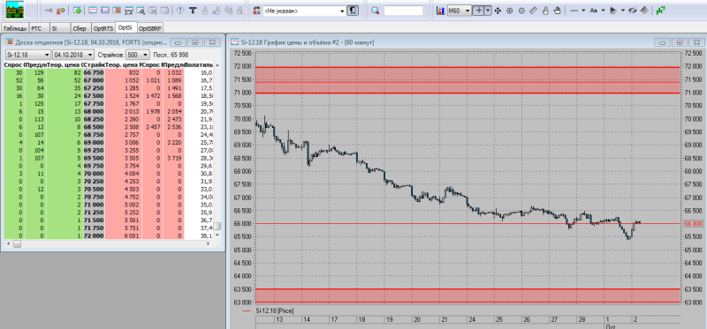Viewport: 707px width, 329px height.
Task: Select the zoom-out circle tool on chart toolbar
Action: (x=521, y=11)
